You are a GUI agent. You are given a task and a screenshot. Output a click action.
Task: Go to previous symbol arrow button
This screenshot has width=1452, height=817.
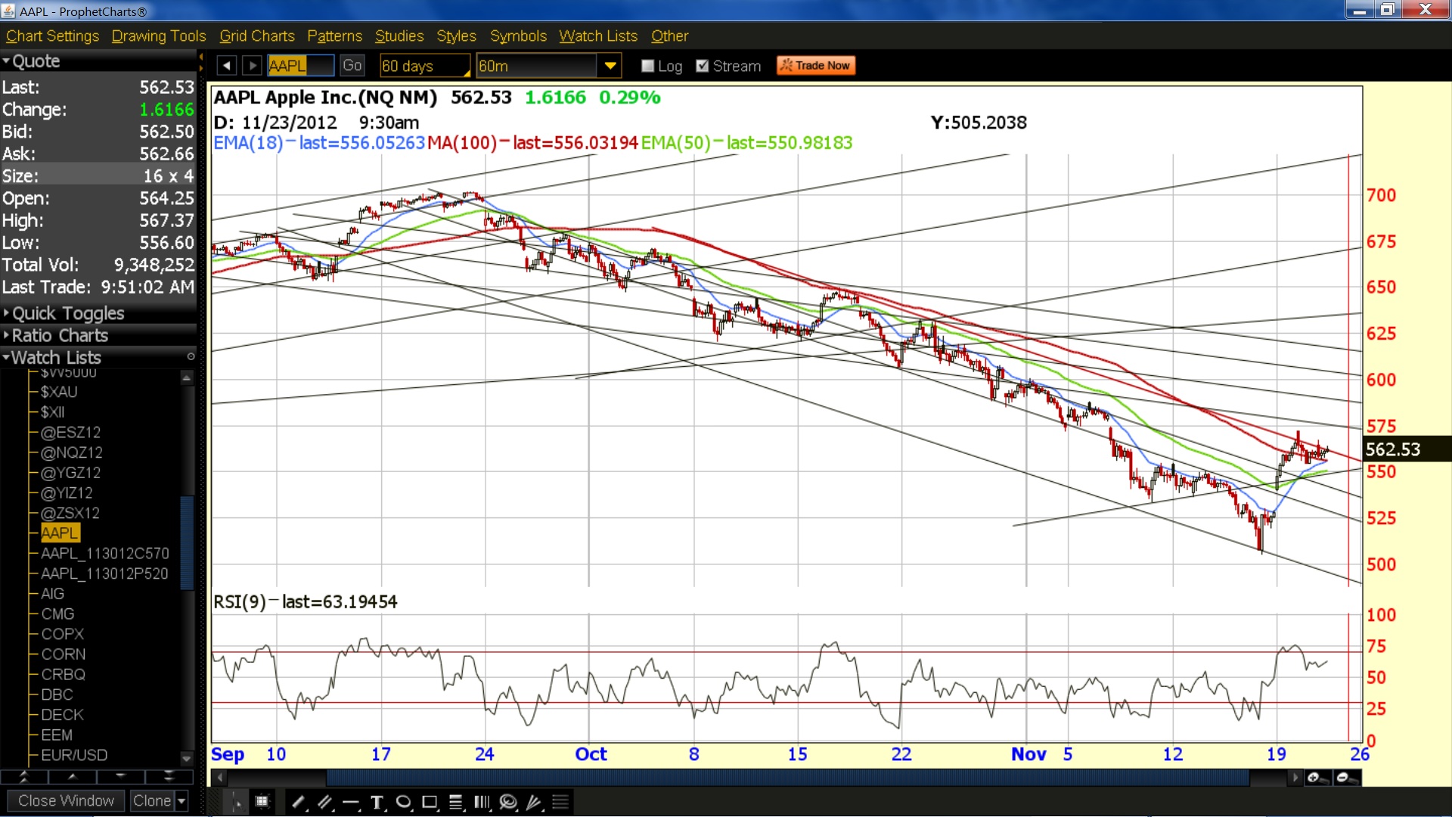226,66
